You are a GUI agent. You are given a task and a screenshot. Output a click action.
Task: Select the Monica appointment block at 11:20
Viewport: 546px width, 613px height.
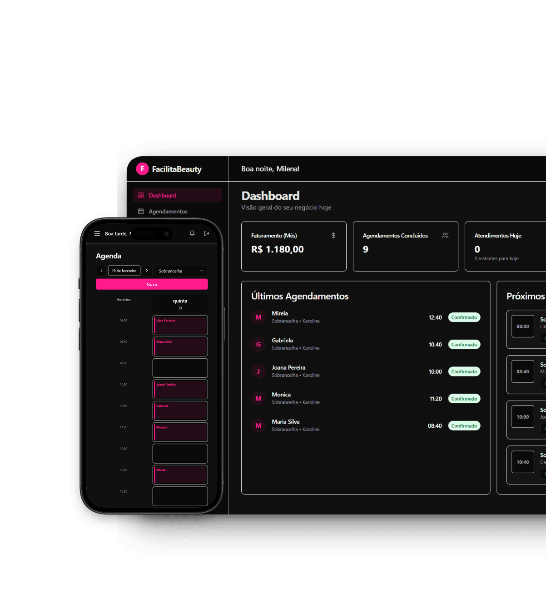pyautogui.click(x=180, y=431)
